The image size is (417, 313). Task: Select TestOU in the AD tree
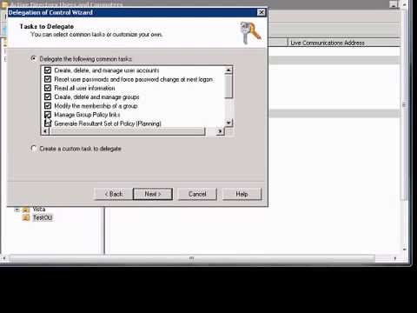click(x=43, y=217)
